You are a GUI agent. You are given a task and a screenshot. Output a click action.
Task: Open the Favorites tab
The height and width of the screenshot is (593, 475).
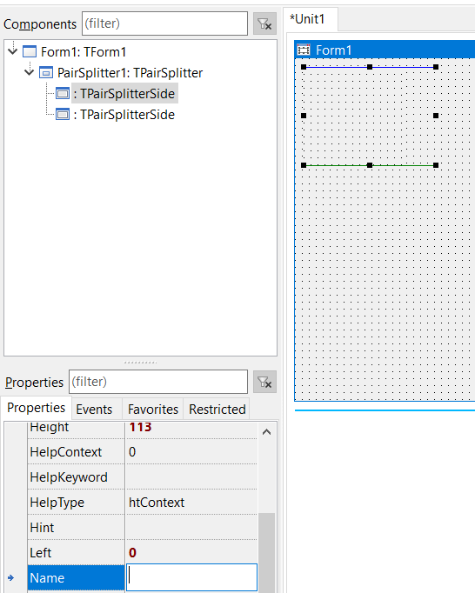coord(153,410)
